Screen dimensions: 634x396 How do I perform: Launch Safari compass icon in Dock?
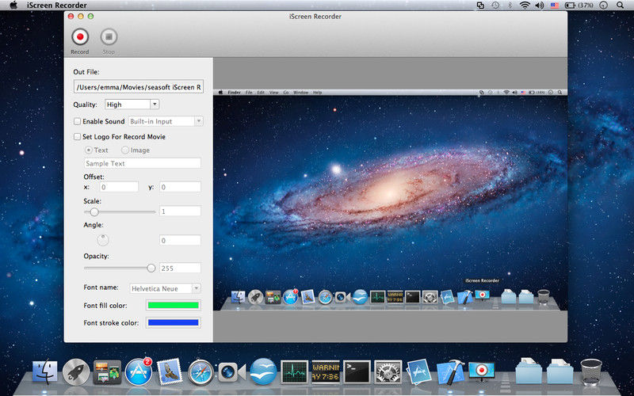point(201,371)
